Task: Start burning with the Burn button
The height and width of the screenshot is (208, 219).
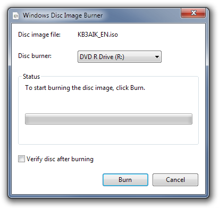Action: point(125,180)
